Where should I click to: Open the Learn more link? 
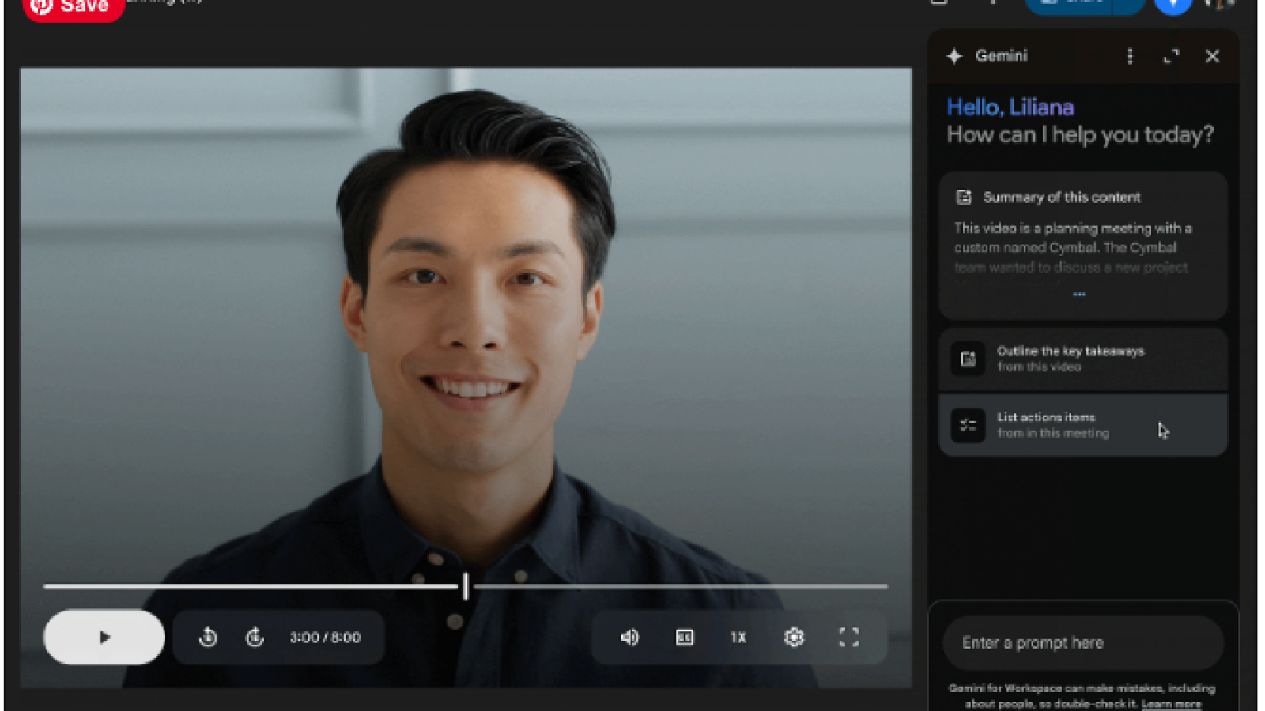point(1171,703)
